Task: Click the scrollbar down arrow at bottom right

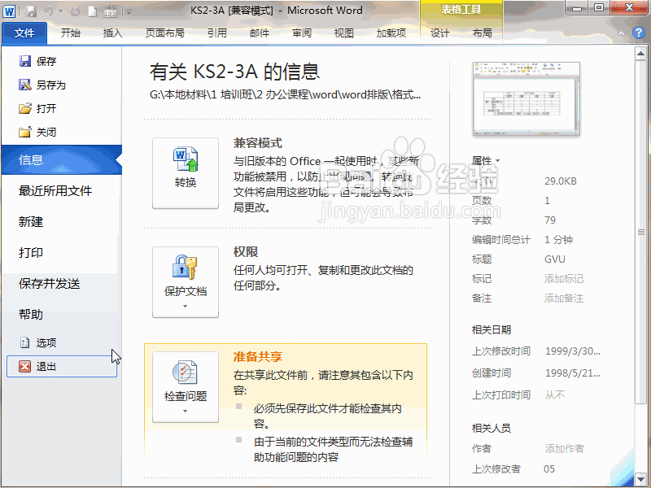Action: click(640, 478)
